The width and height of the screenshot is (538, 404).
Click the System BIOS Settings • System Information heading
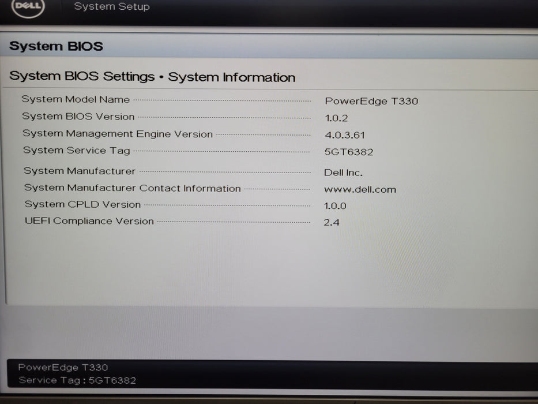click(x=152, y=77)
